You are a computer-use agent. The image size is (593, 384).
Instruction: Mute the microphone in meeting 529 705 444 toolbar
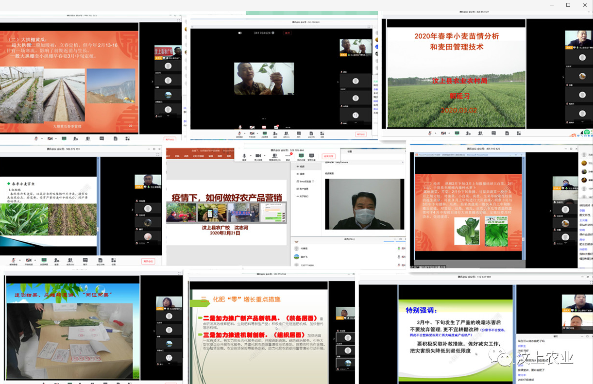click(244, 155)
